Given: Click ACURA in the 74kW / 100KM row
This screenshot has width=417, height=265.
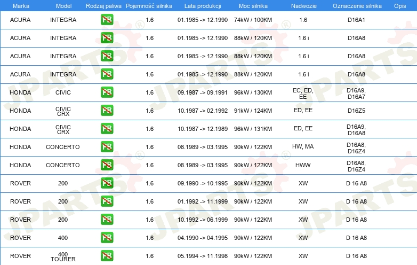Looking at the screenshot, I should coord(20,20).
